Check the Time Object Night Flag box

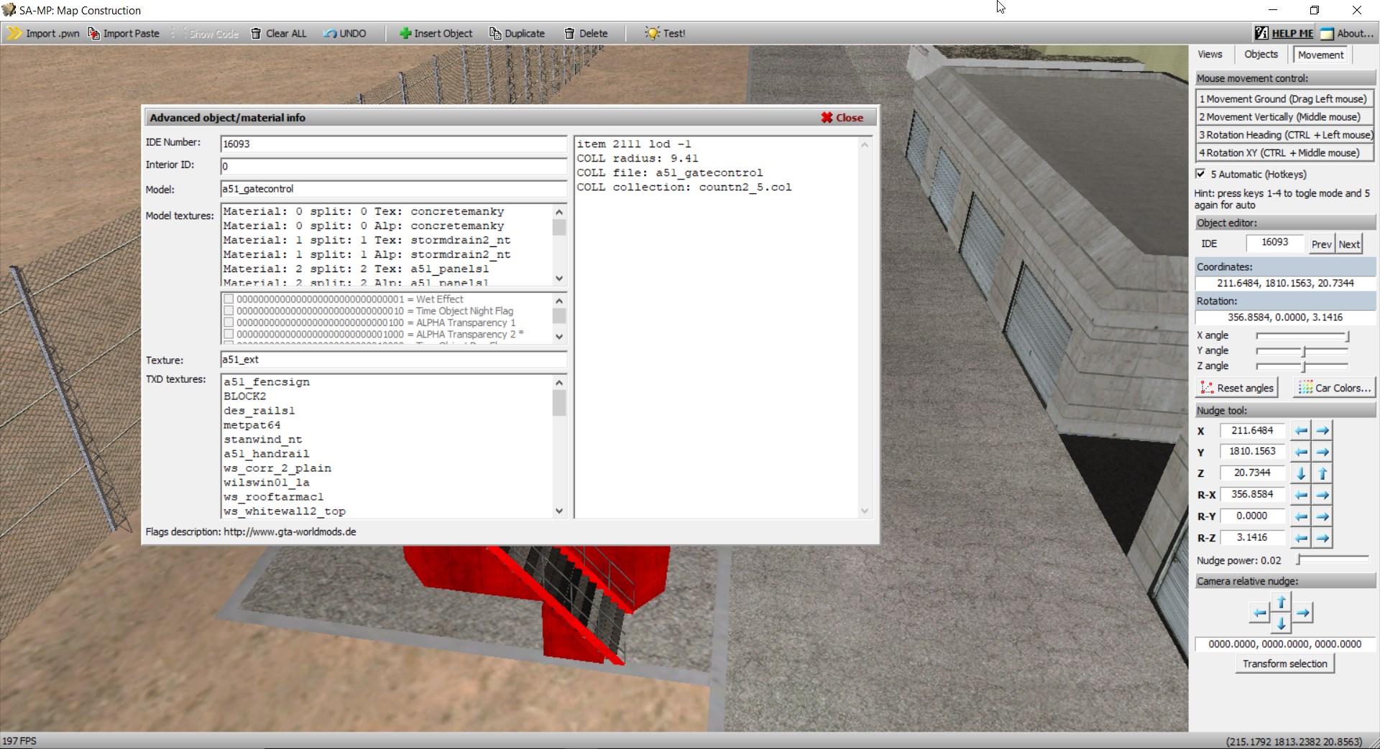click(x=229, y=311)
